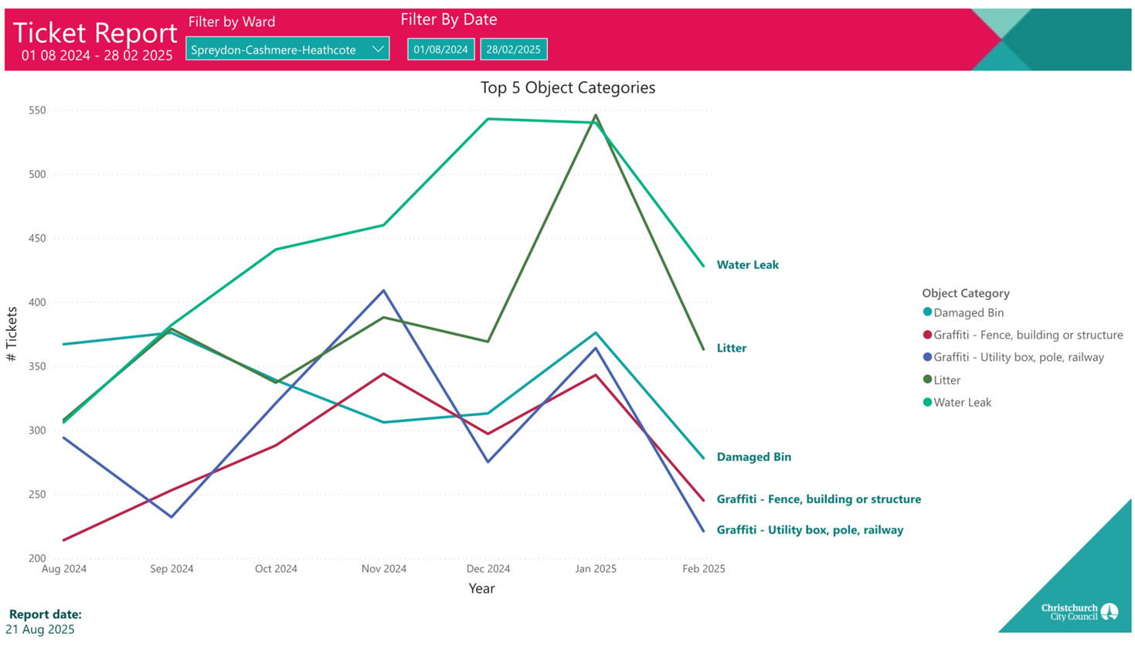Viewport: 1135px width, 647px height.
Task: Click the Object Category legend header
Action: coord(965,293)
